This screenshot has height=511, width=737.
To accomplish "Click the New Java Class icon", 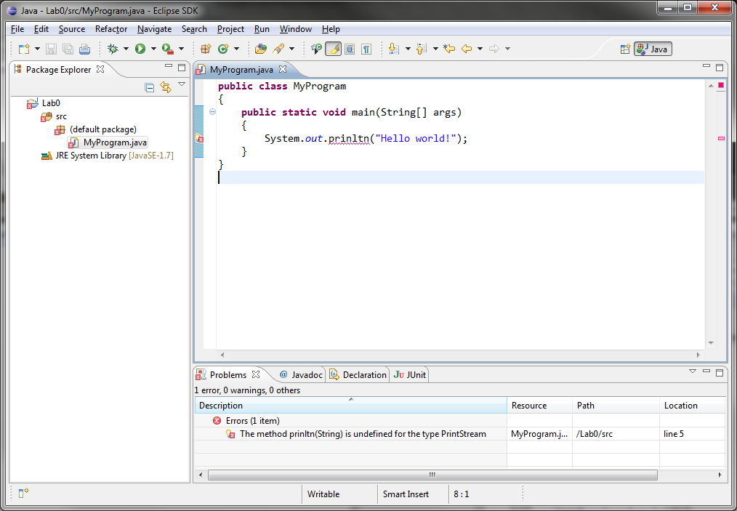I will click(223, 49).
